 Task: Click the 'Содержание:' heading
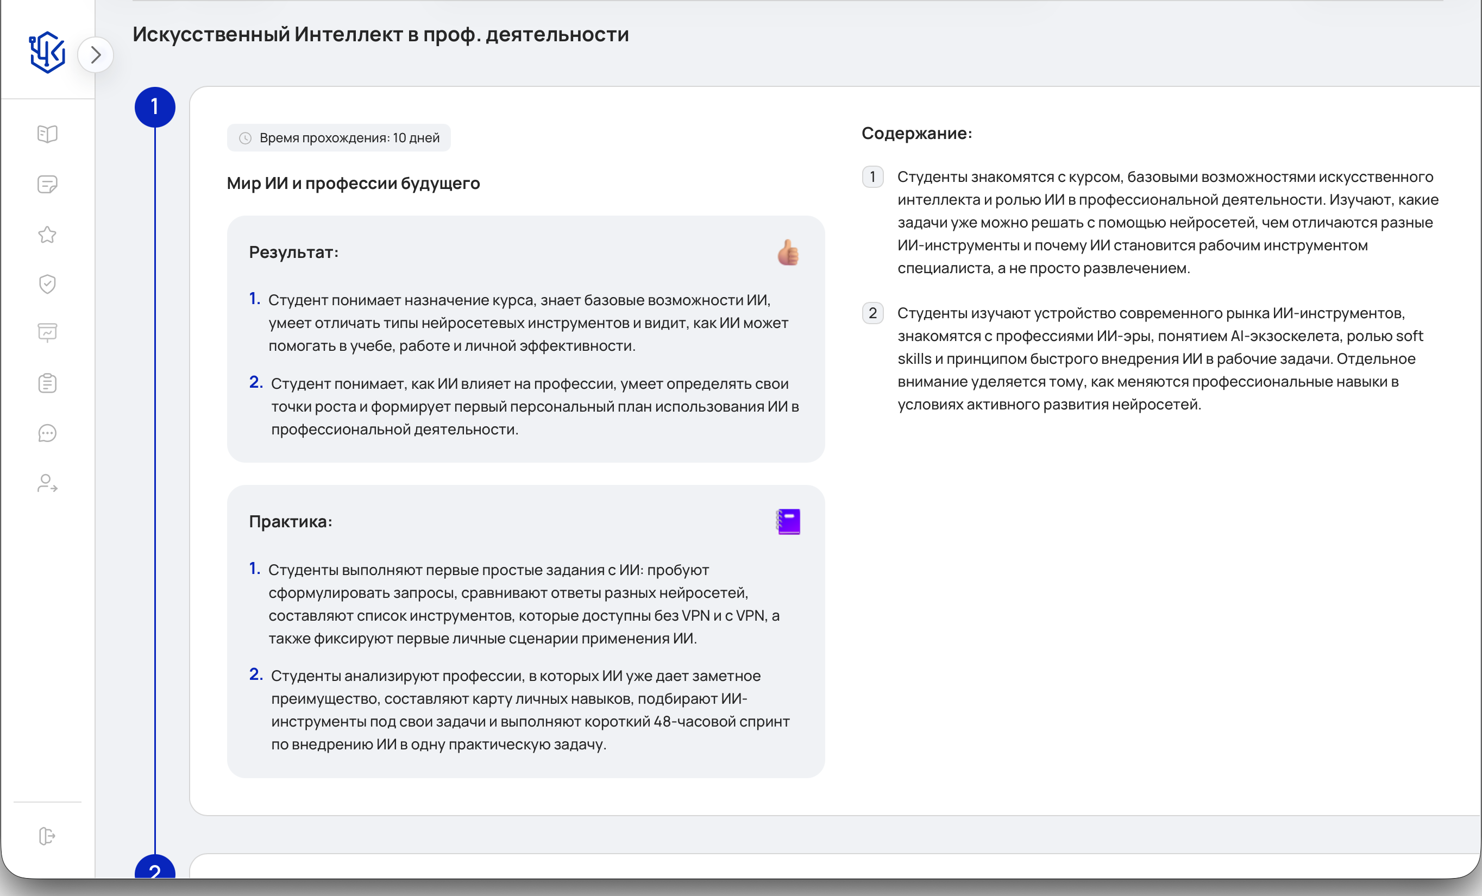916,133
